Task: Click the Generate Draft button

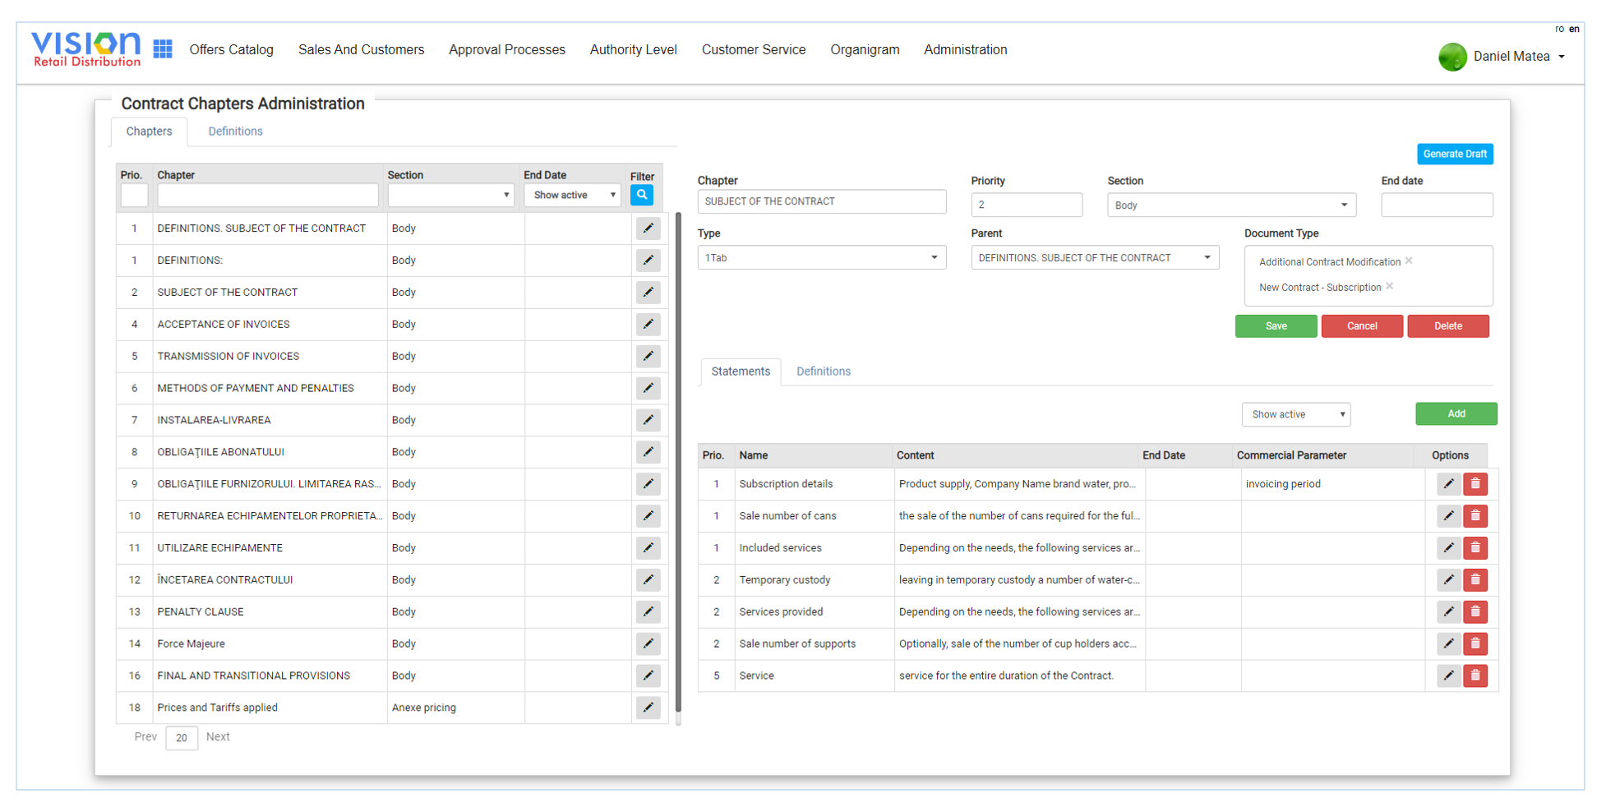Action: (1455, 154)
